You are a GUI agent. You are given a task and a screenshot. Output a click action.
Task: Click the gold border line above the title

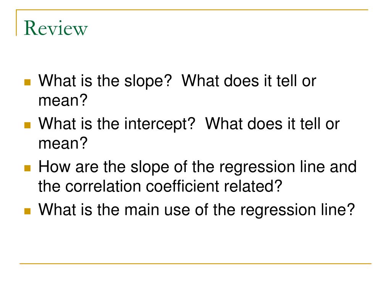[192, 10]
